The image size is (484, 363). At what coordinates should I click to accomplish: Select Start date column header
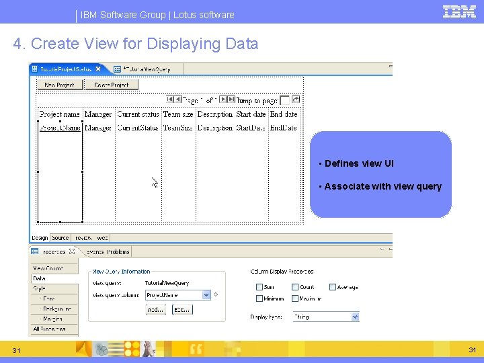pos(251,114)
